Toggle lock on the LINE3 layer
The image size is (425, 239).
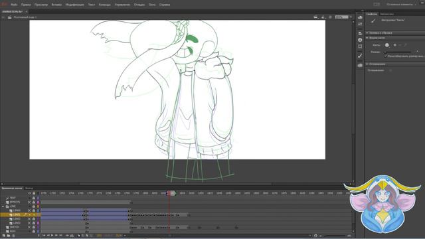click(34, 223)
